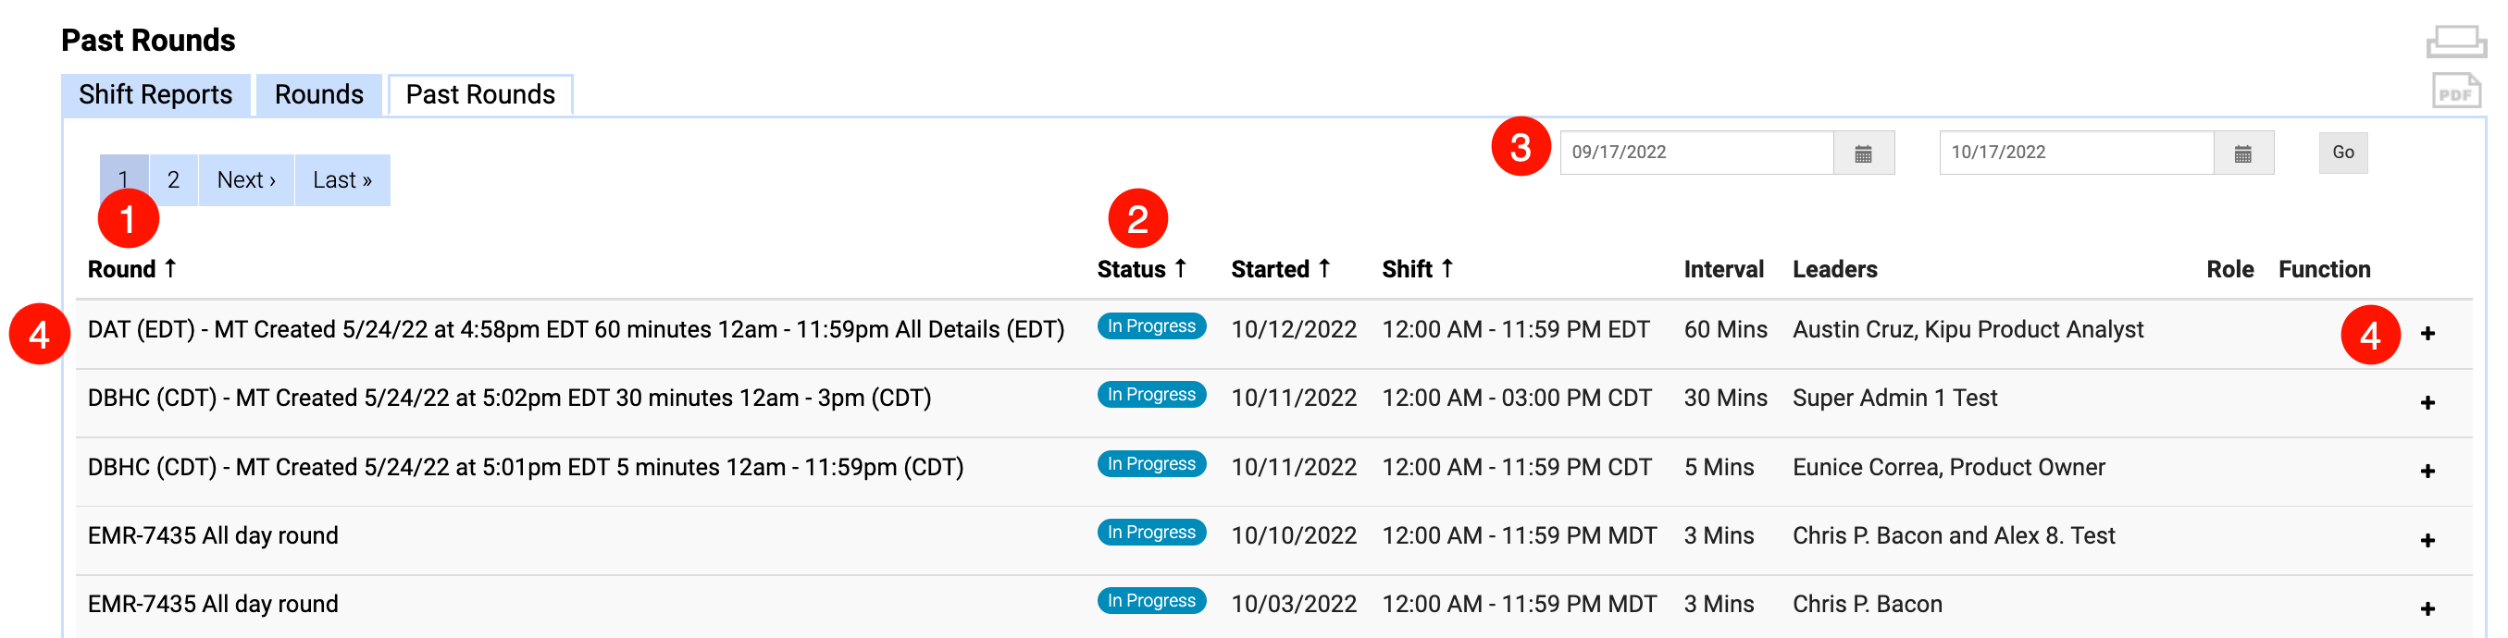Expand the DAT (EDT) round row
This screenshot has height=638, width=2508.
click(2427, 334)
